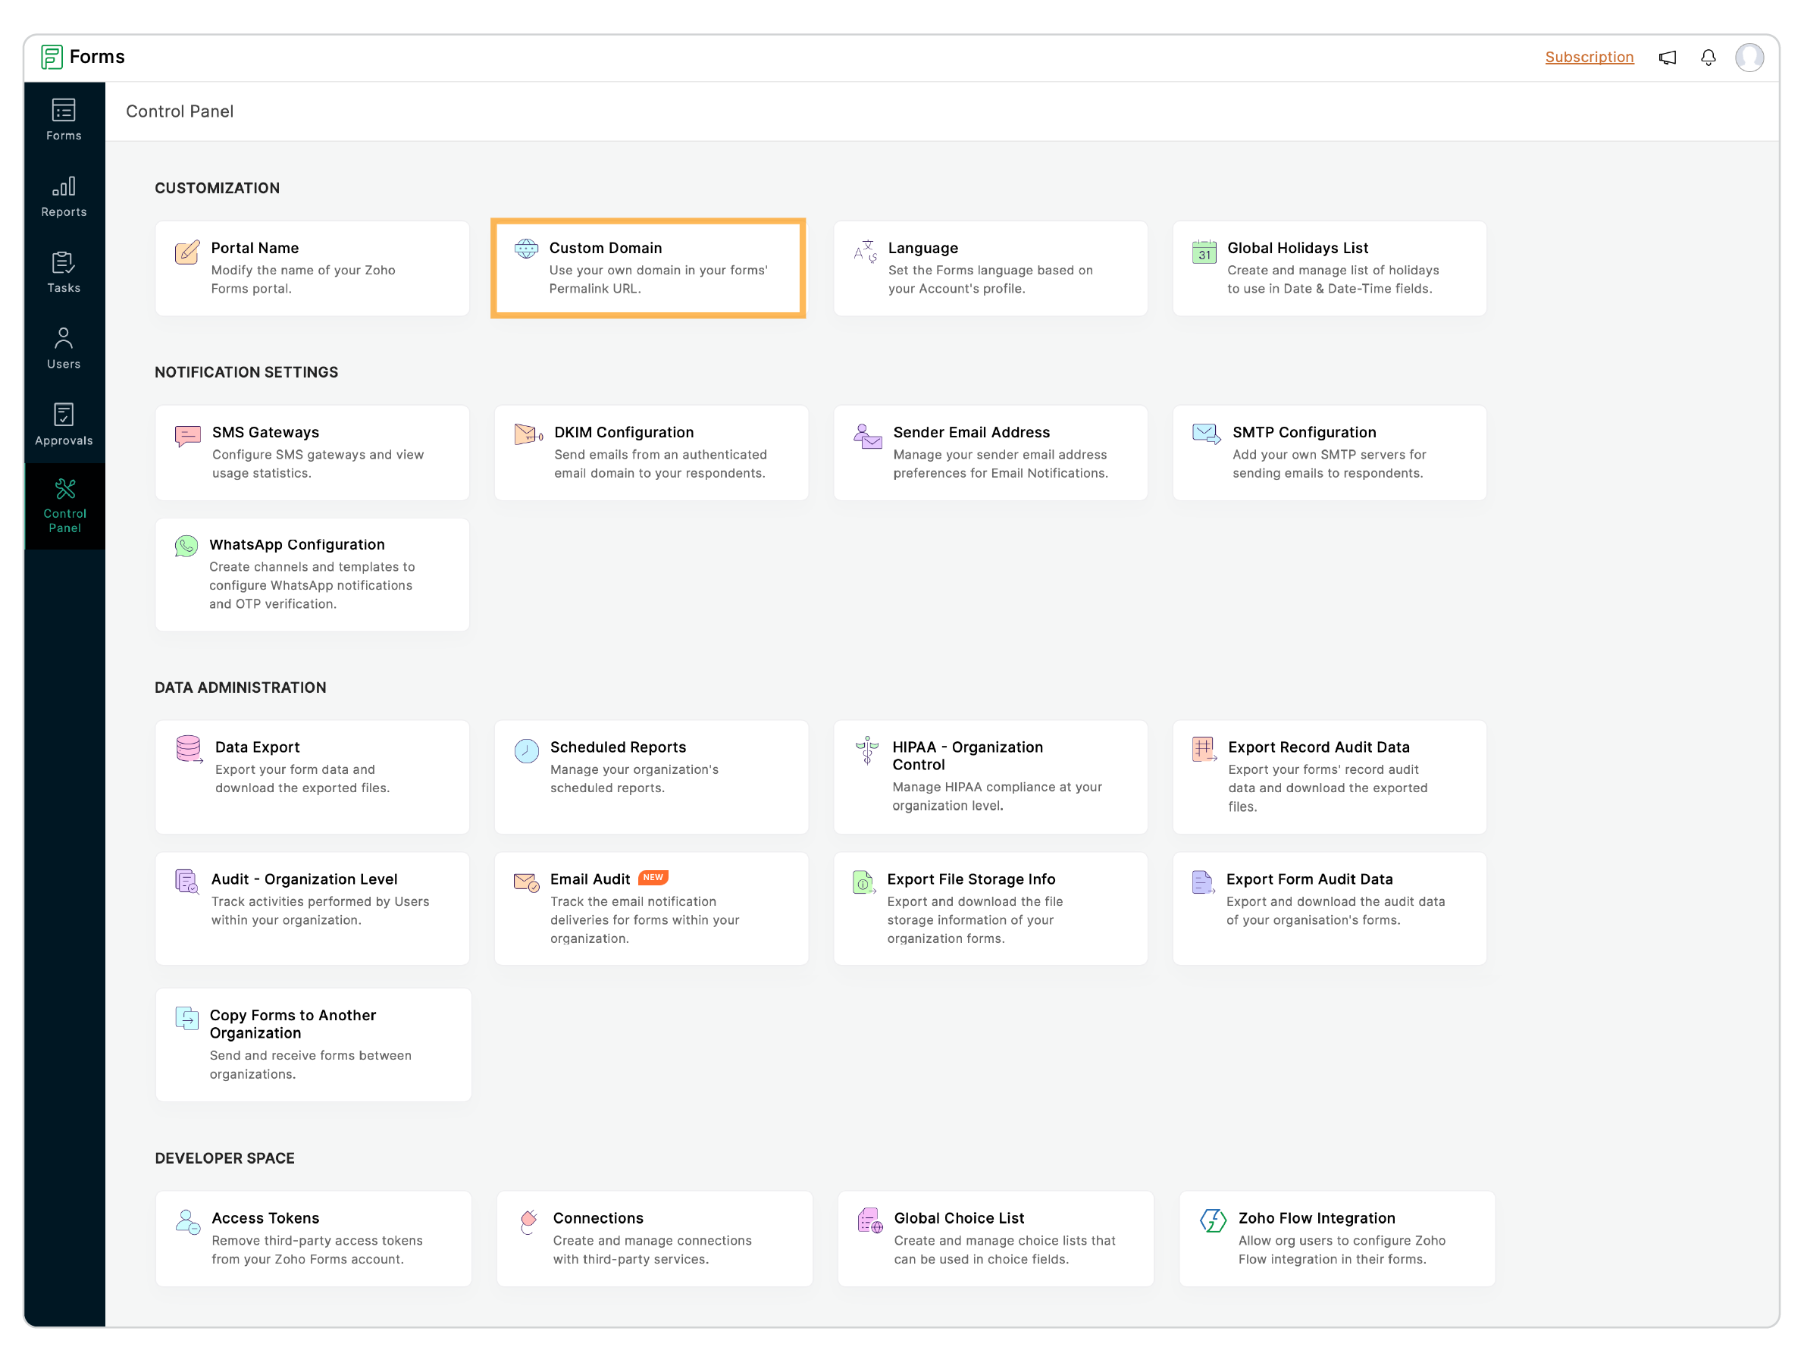Click the Access Tokens user icon

click(187, 1221)
